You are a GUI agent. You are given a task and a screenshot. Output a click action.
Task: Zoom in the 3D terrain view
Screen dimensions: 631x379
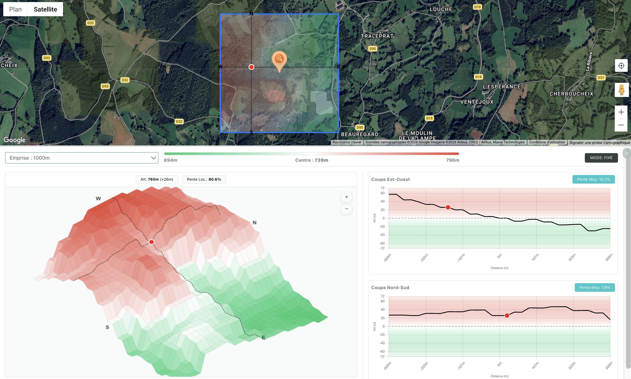pyautogui.click(x=346, y=197)
